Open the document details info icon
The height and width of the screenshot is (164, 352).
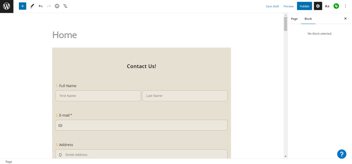point(57,6)
